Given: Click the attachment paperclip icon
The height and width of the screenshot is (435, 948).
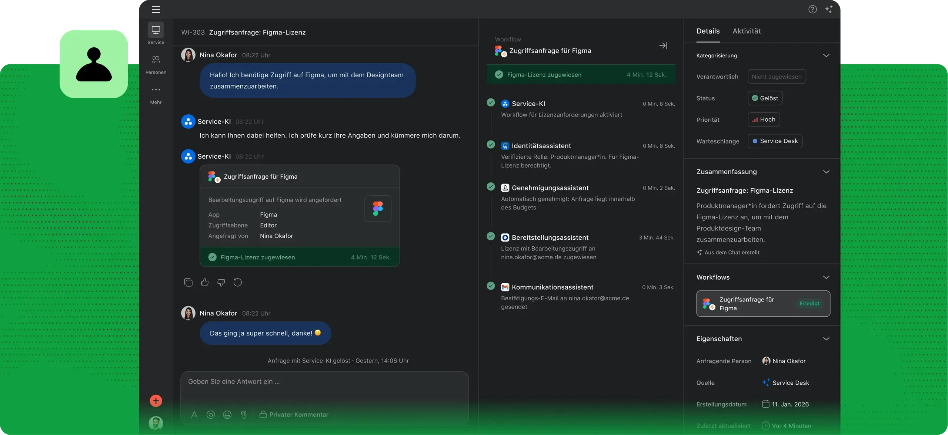Looking at the screenshot, I should pyautogui.click(x=244, y=415).
